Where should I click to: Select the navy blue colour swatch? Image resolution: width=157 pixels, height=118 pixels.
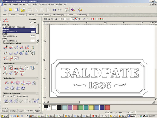click(102, 108)
